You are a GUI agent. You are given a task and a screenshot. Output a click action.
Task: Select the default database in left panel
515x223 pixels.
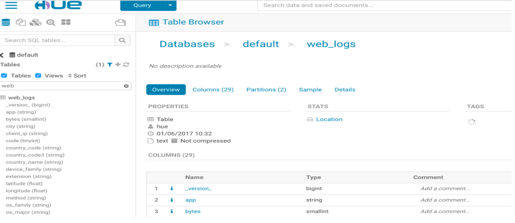click(x=28, y=55)
